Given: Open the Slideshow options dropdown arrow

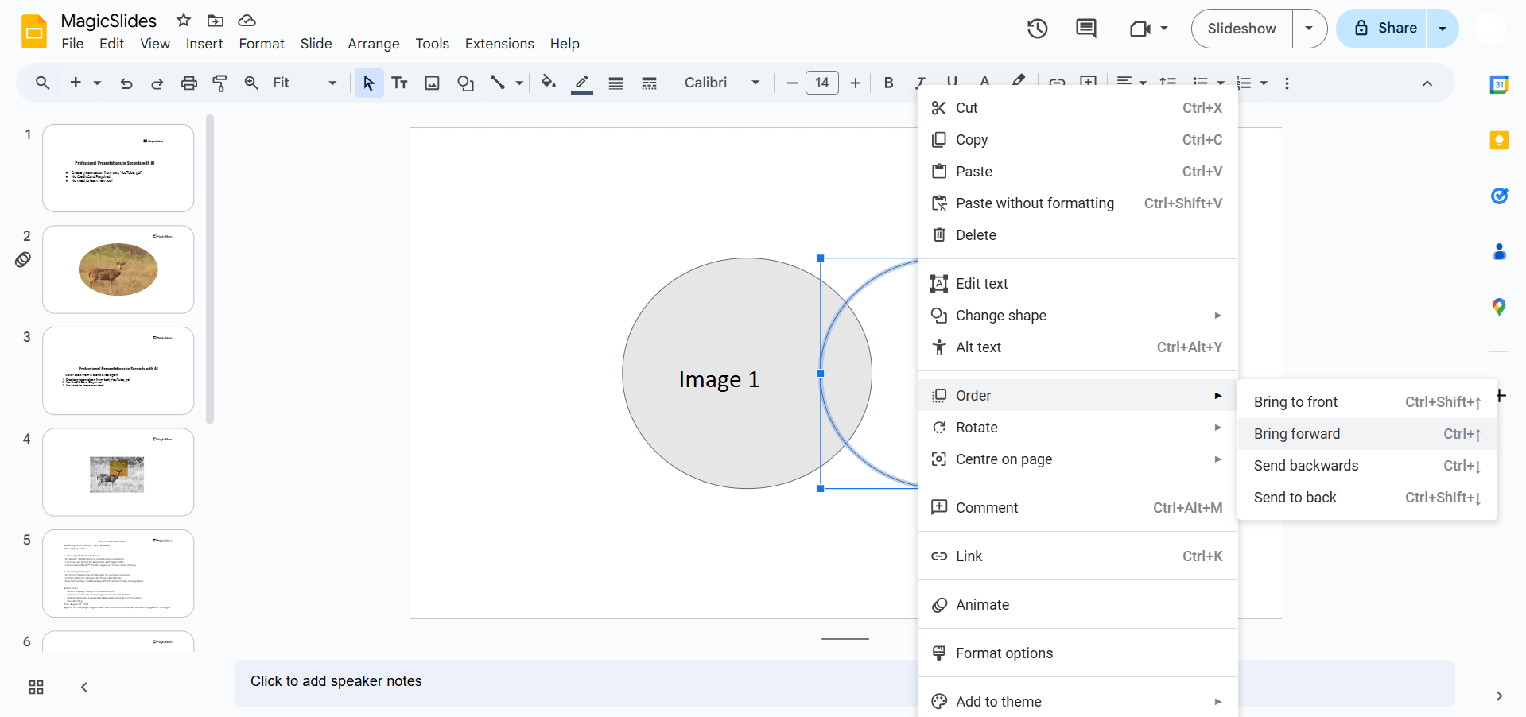Looking at the screenshot, I should tap(1309, 29).
